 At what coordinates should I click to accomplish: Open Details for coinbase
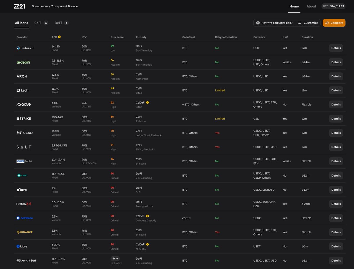[336, 218]
